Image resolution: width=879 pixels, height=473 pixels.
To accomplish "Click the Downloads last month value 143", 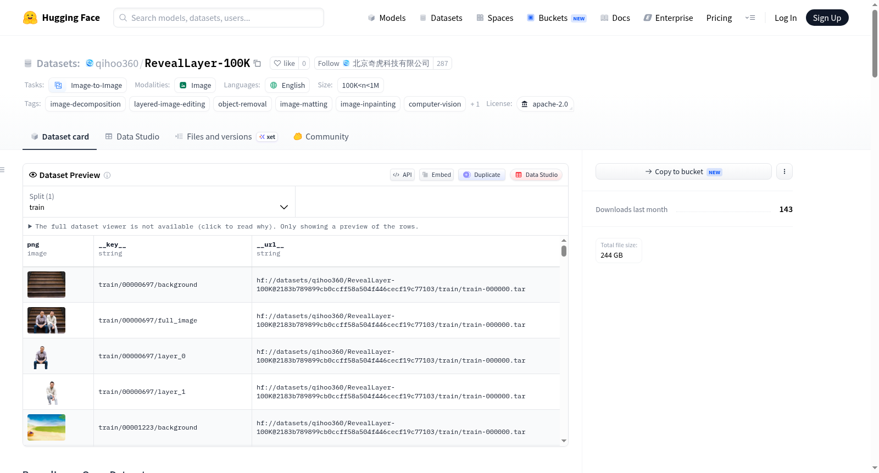I will (x=786, y=209).
